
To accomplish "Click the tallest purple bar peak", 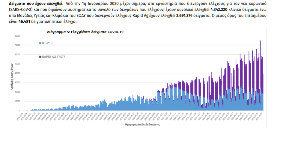I will (261, 41).
